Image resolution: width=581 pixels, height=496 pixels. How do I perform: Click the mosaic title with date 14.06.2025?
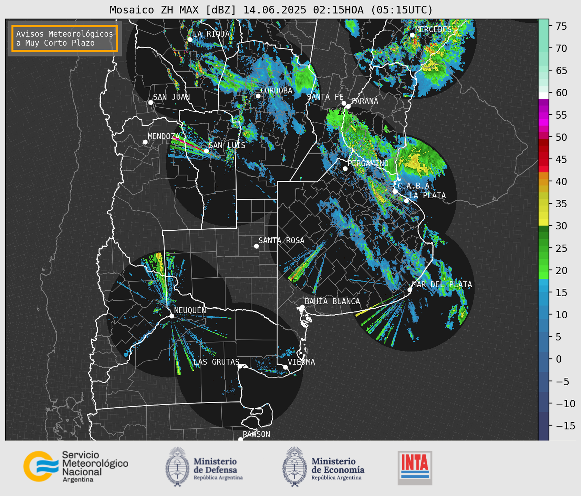point(271,10)
